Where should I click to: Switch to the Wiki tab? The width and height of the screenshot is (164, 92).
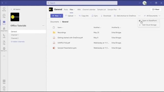[x=79, y=9]
